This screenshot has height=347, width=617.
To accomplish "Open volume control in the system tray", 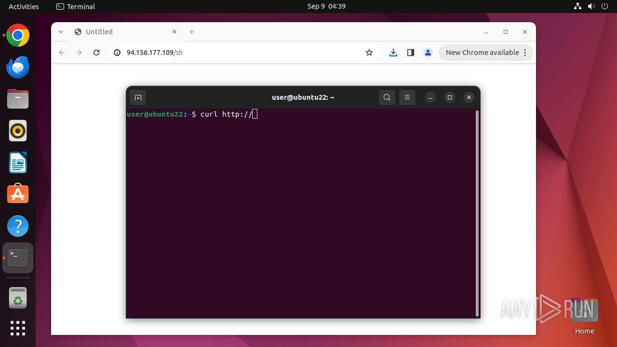I will (591, 6).
